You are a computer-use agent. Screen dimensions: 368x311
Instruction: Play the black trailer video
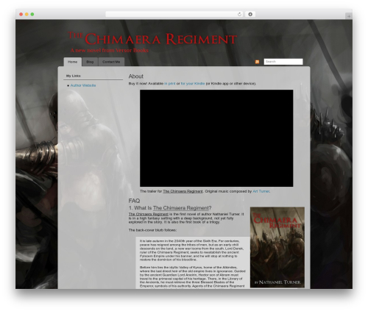pyautogui.click(x=216, y=138)
